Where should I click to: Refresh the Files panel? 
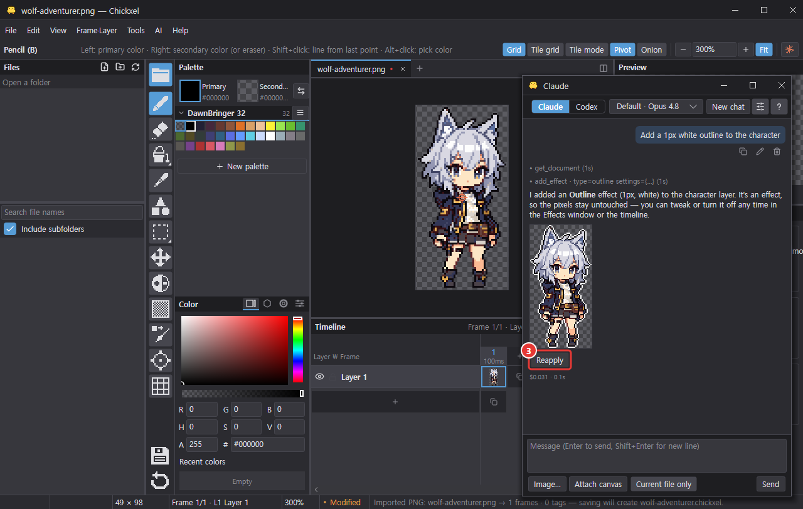pyautogui.click(x=136, y=67)
